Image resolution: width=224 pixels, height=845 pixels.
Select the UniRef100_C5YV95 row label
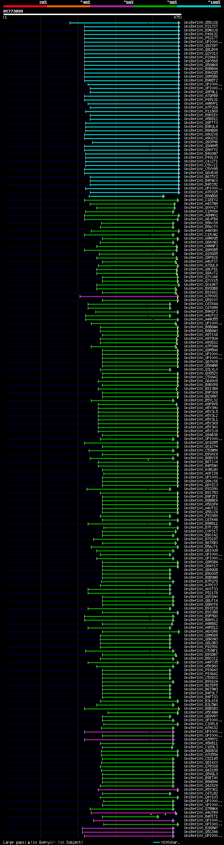point(201,169)
